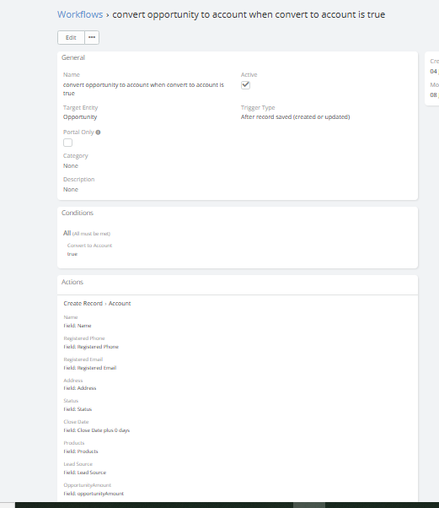Click the Edit button

(71, 38)
